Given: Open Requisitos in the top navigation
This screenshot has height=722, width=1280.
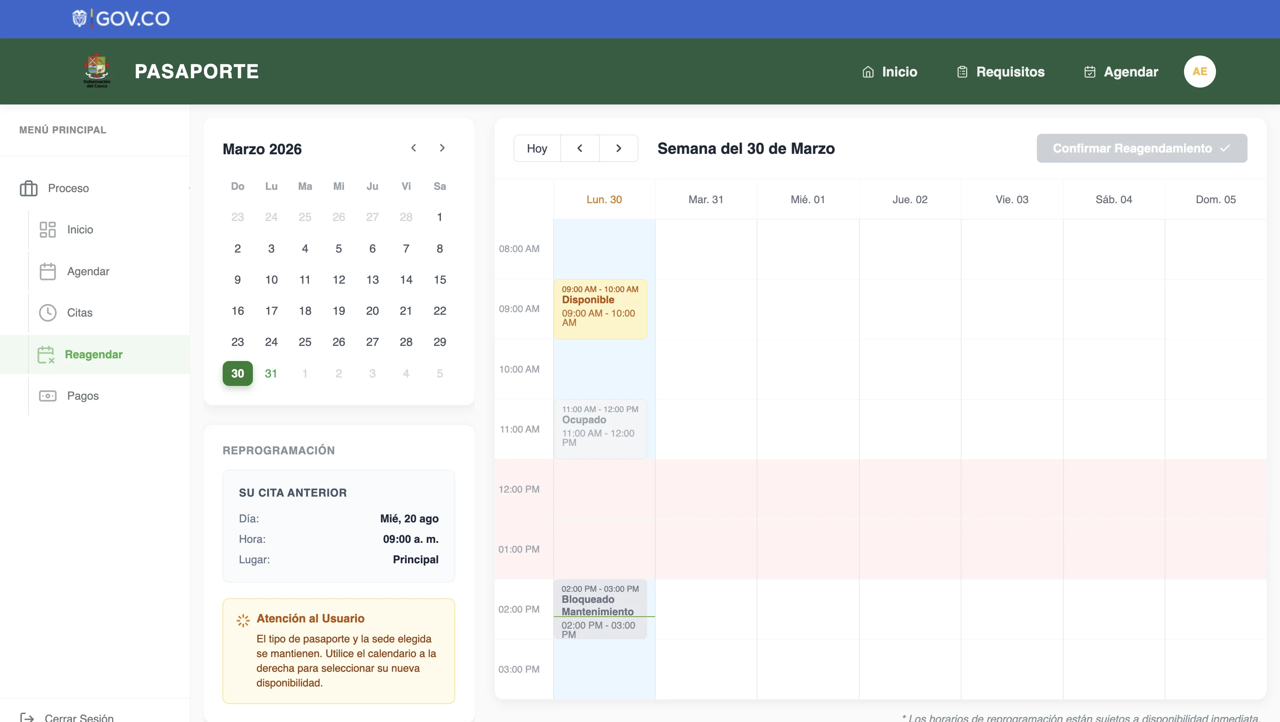Looking at the screenshot, I should coord(1000,72).
